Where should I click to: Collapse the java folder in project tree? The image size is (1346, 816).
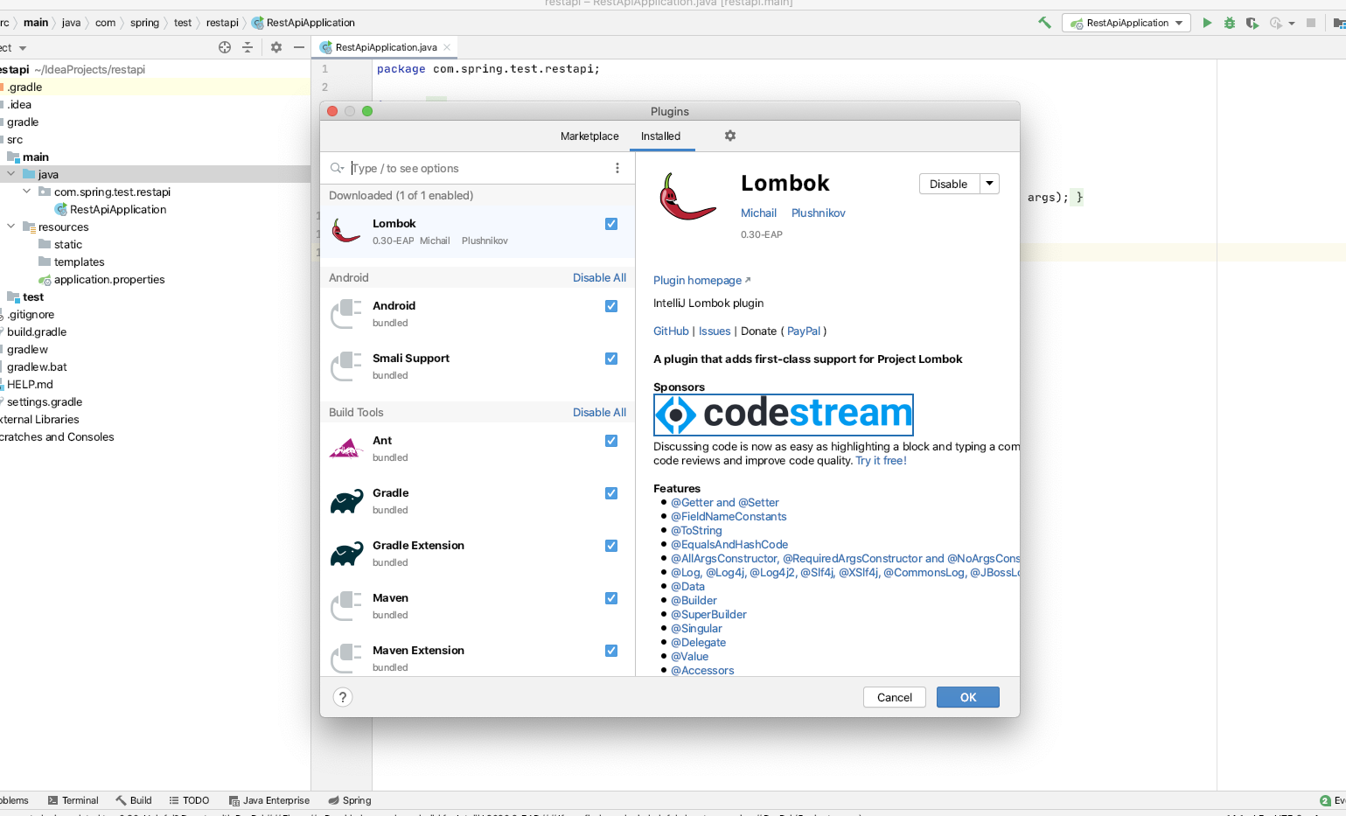[x=11, y=174]
